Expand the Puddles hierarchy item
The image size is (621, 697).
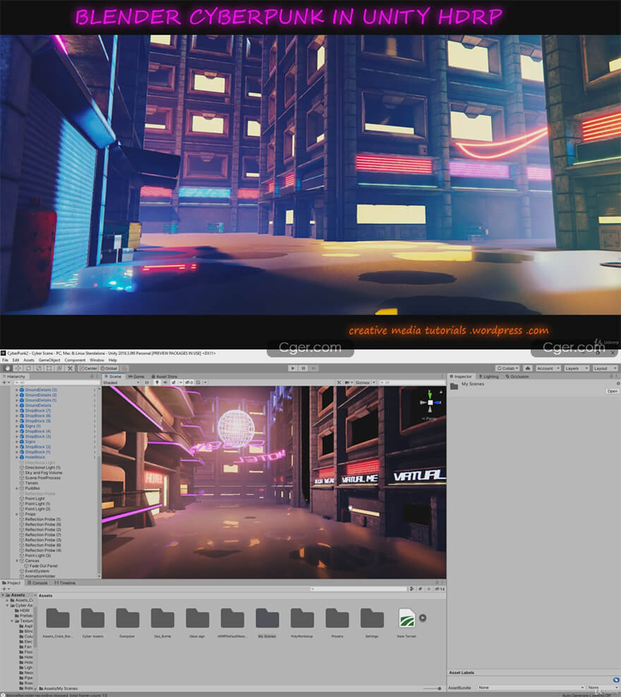[17, 488]
